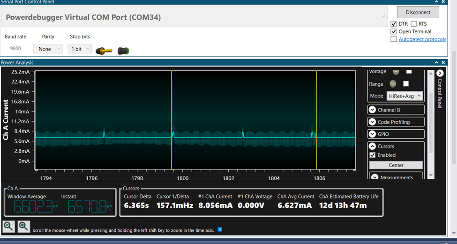This screenshot has width=457, height=244.
Task: Click the 1800 time axis label
Action: click(x=183, y=178)
